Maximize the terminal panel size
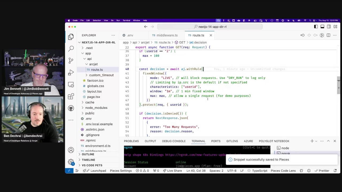Viewport: 342px width, 192px height. click(328, 141)
